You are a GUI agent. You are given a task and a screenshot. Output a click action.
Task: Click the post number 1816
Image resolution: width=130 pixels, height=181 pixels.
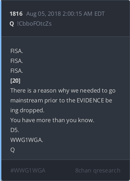tap(16, 14)
